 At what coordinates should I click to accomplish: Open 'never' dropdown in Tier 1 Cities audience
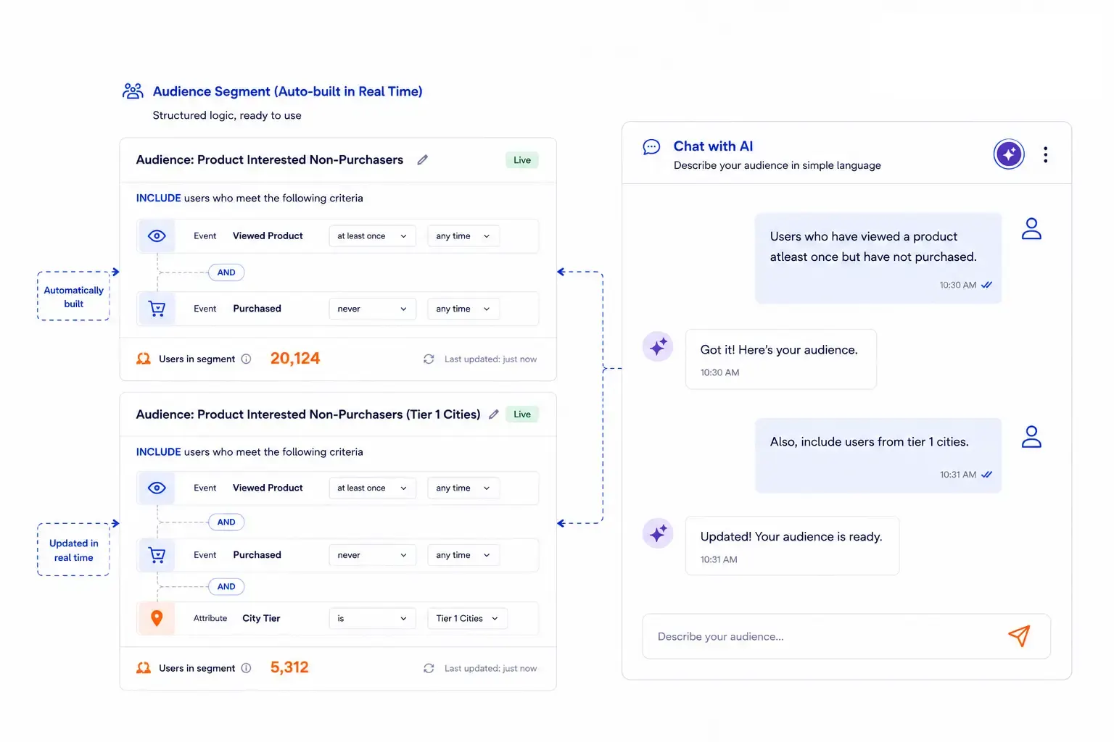pos(372,555)
